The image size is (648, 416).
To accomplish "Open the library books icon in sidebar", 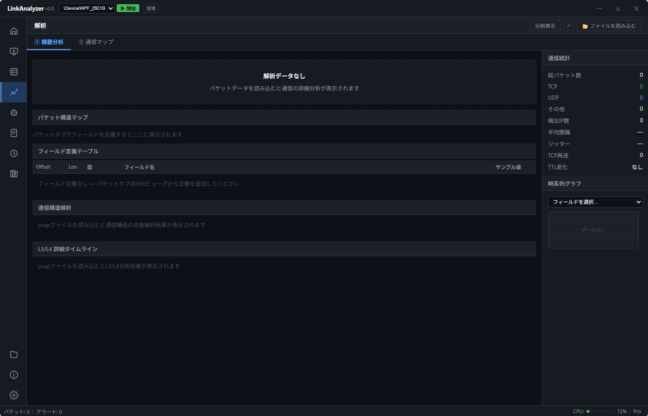I will [14, 174].
